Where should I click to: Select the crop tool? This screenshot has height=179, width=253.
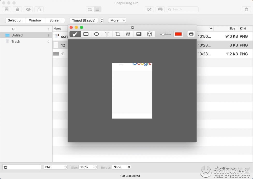117,34
